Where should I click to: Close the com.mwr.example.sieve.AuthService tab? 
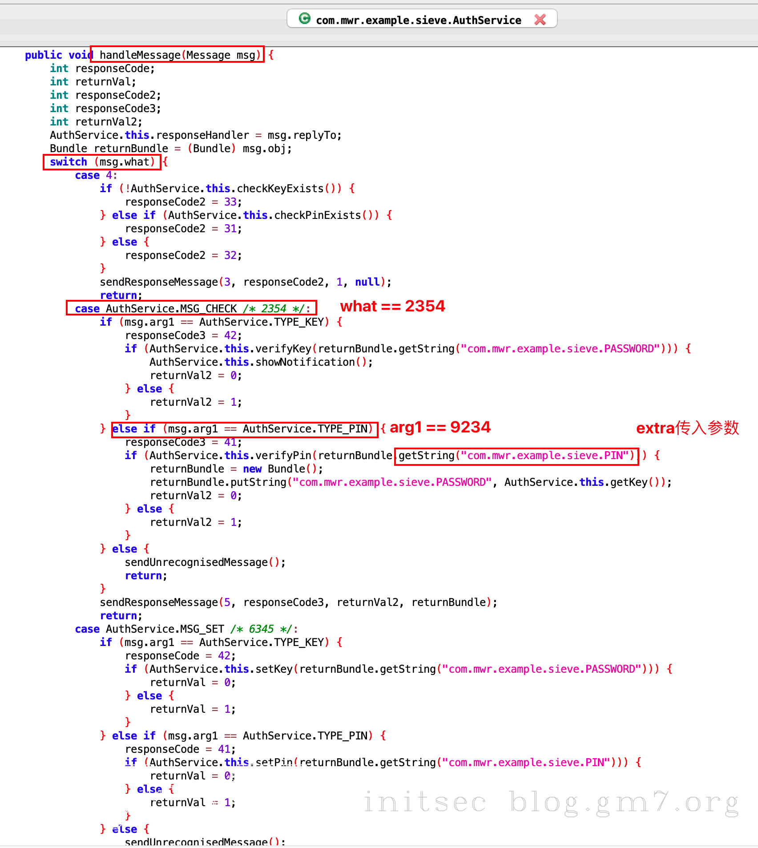(540, 20)
